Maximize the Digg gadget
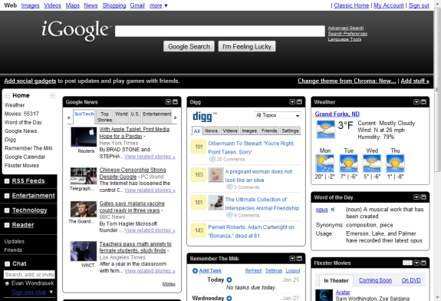Screen dimensions: 441x301 299,101
